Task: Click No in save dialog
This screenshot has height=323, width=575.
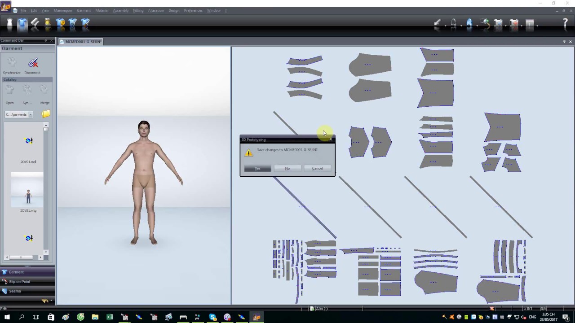Action: click(287, 168)
